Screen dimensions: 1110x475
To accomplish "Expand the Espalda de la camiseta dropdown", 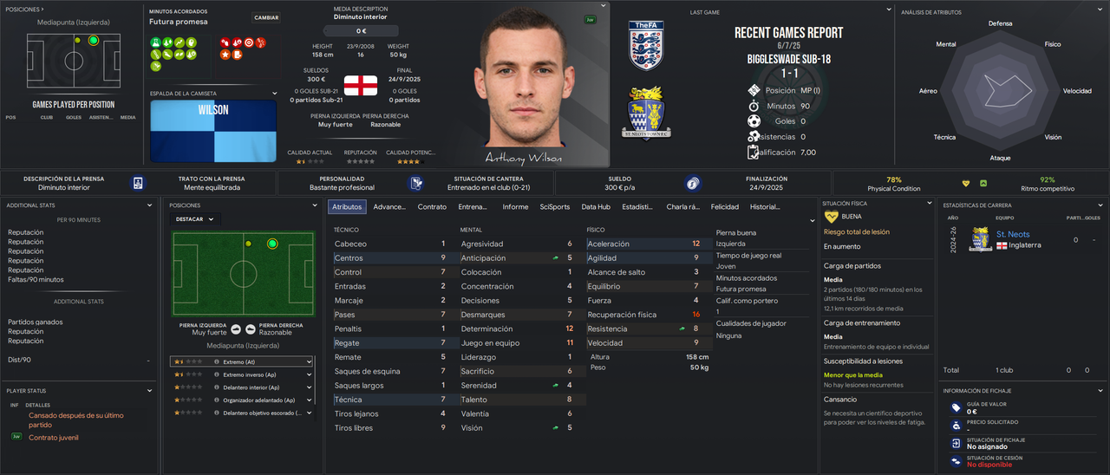I will click(275, 93).
